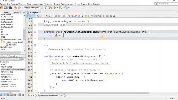This screenshot has height=100, width=178.
Task: Switch to the Файлы tab
Action: 6,13
